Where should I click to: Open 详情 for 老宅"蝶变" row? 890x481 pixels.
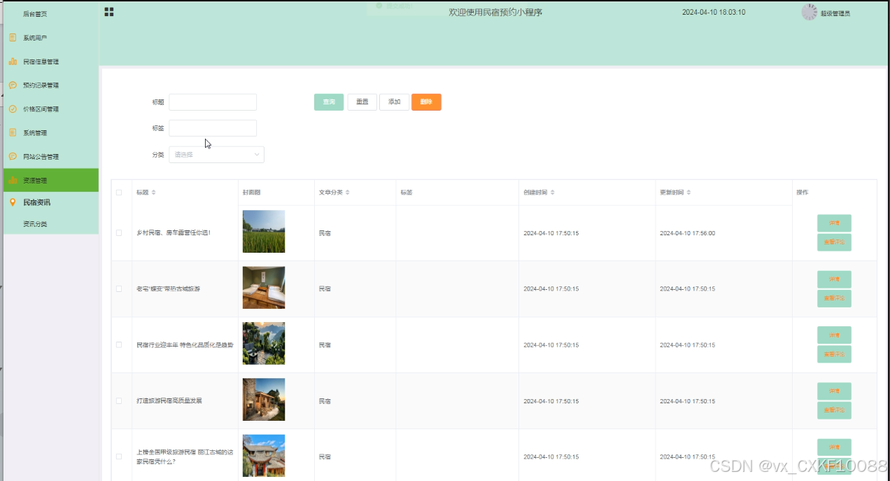tap(834, 279)
